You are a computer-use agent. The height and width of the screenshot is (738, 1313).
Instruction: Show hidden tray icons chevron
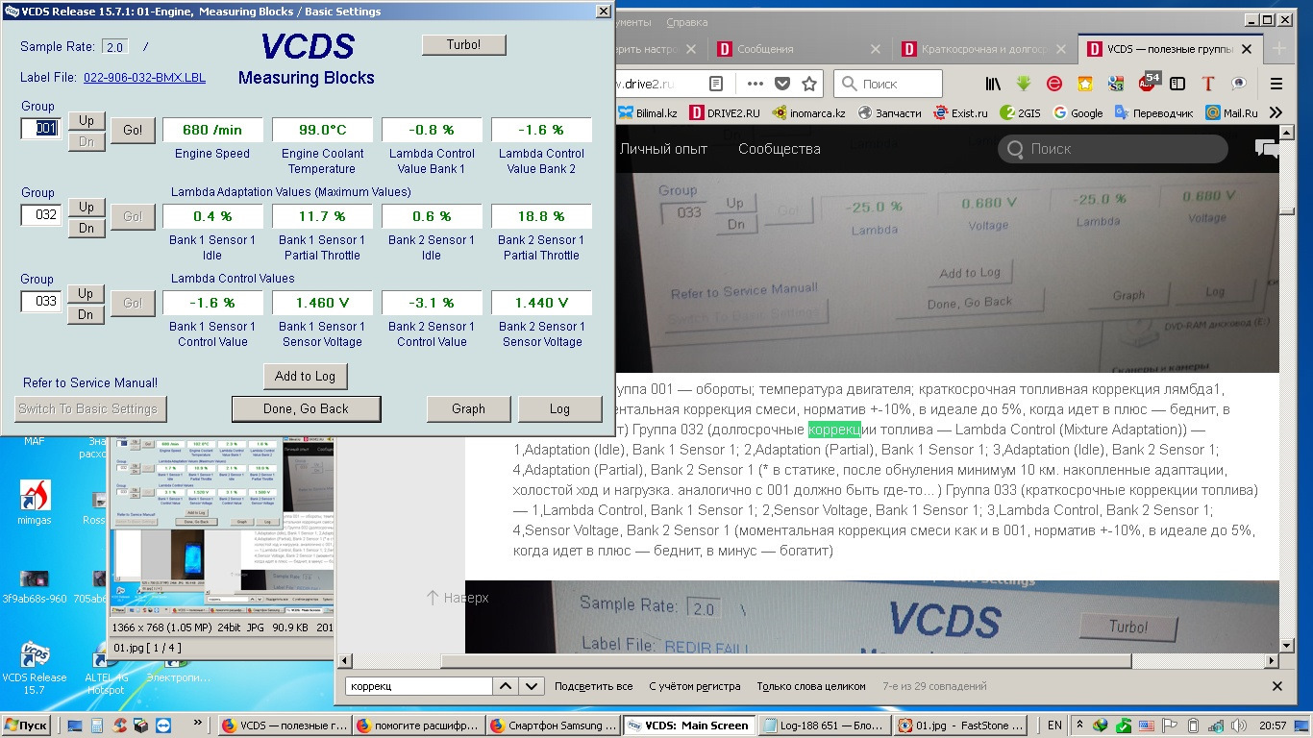(x=1079, y=726)
